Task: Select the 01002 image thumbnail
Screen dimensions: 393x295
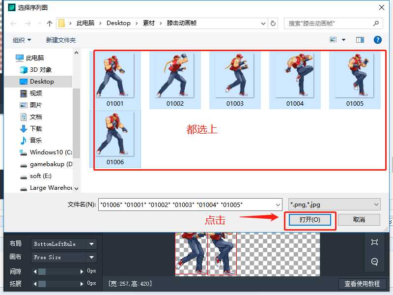Action: (175, 80)
